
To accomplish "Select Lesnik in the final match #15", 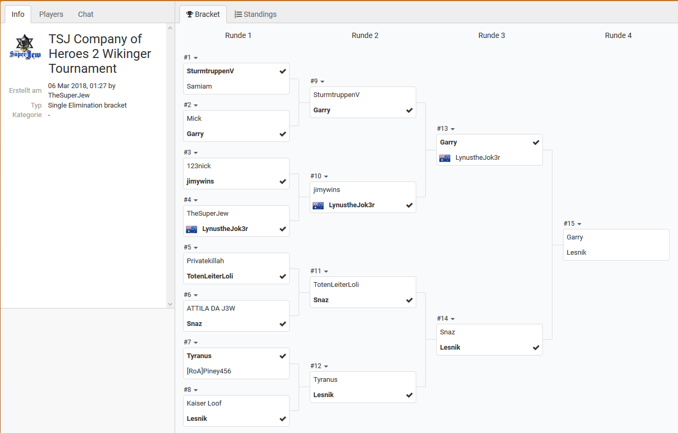I will pyautogui.click(x=577, y=253).
